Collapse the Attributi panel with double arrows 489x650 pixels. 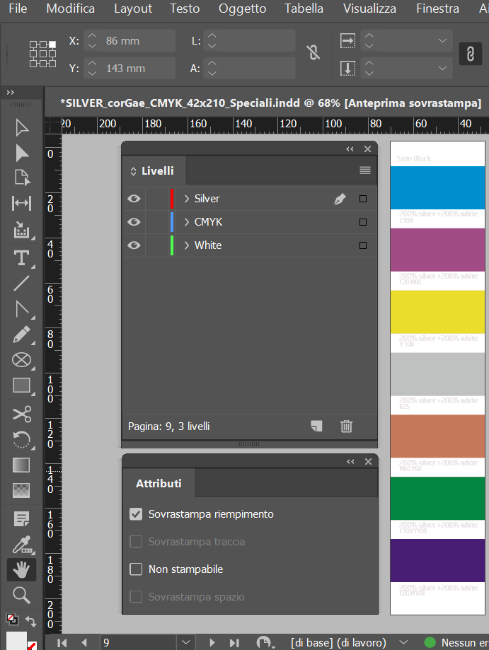[x=350, y=461]
